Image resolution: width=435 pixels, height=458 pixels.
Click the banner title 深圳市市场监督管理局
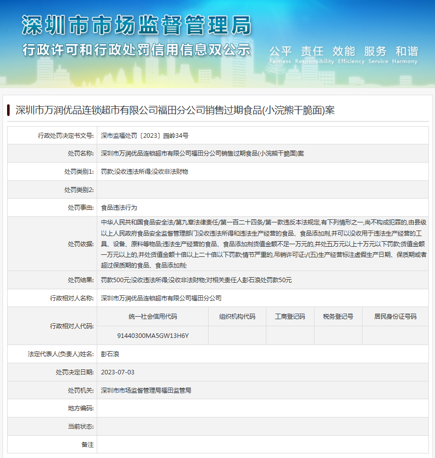pos(137,25)
